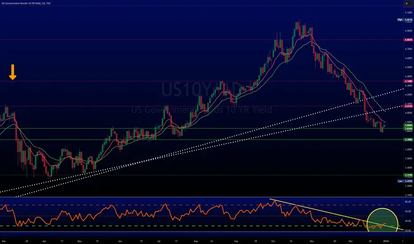The image size is (414, 244).
Task: Click the 4.348% magenta price label
Action: [x=408, y=81]
